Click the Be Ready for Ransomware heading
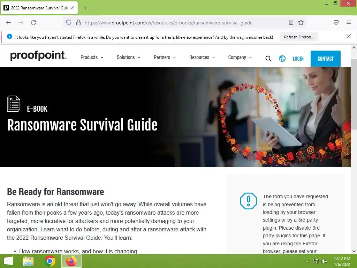 [x=55, y=192]
